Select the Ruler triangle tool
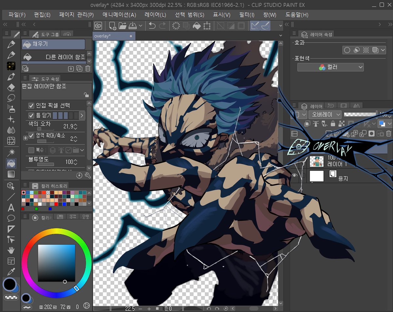The image size is (393, 312). [11, 229]
